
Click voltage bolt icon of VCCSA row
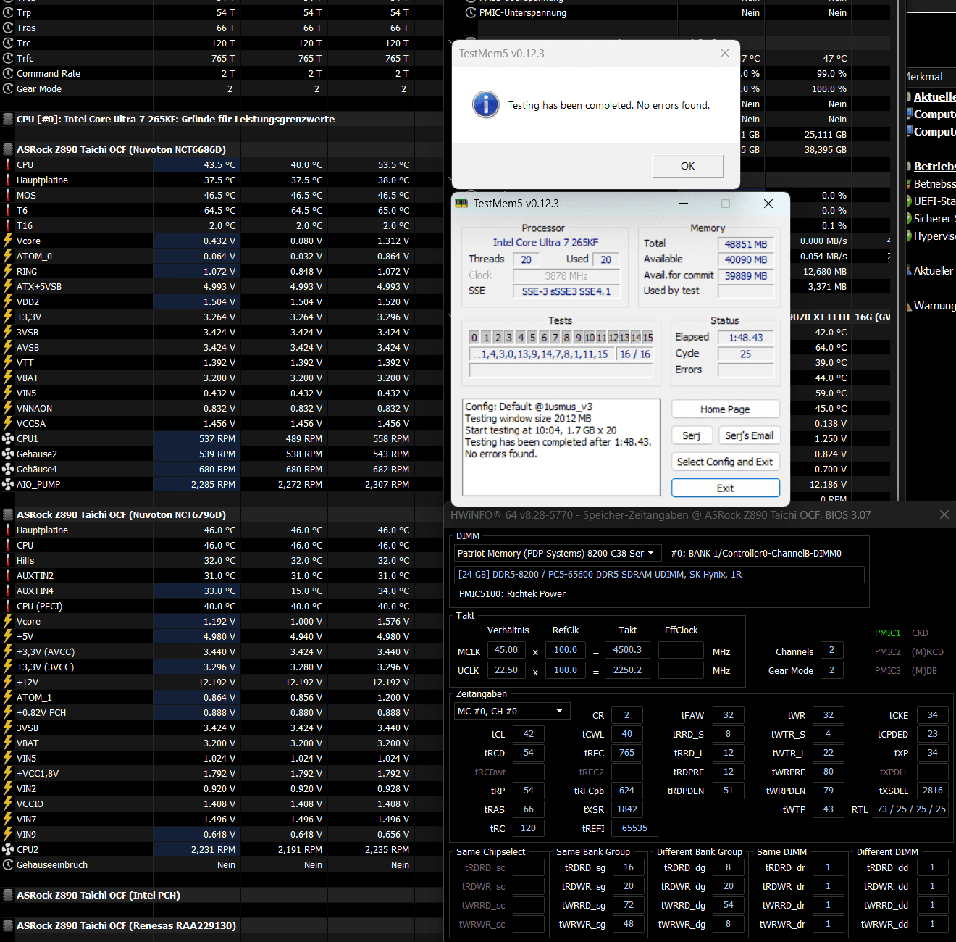click(x=8, y=423)
